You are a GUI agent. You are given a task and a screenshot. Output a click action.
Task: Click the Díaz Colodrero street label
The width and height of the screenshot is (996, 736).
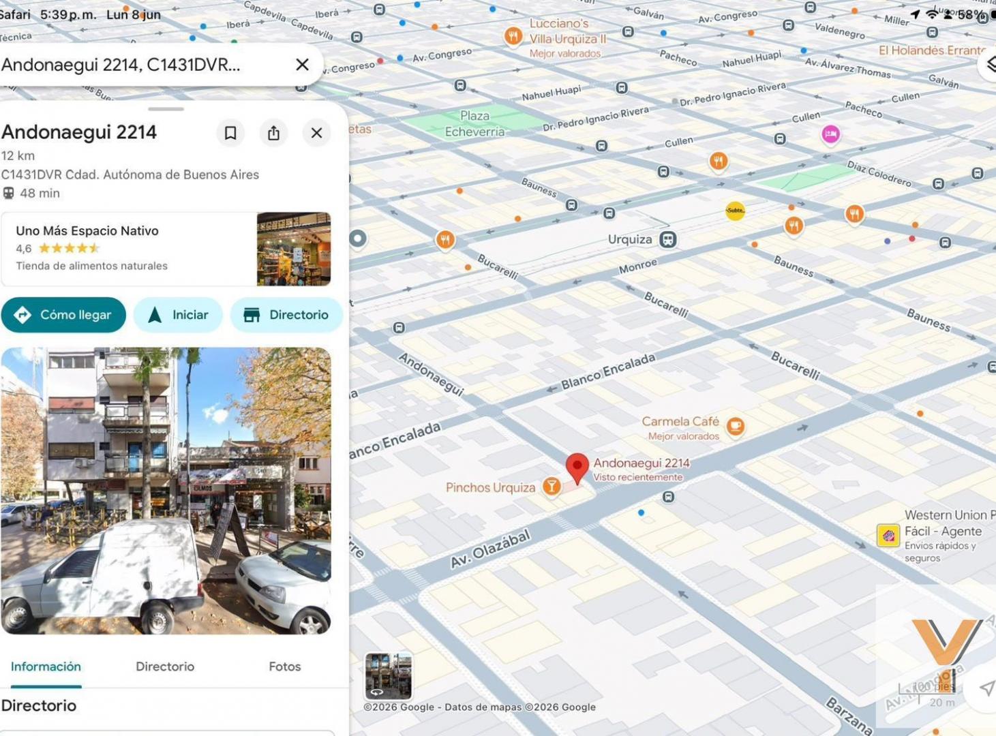(x=879, y=173)
